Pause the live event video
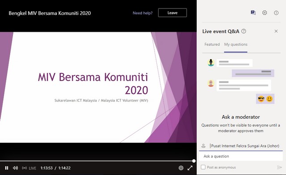Screen dimensions: 286x175 pos(7,168)
